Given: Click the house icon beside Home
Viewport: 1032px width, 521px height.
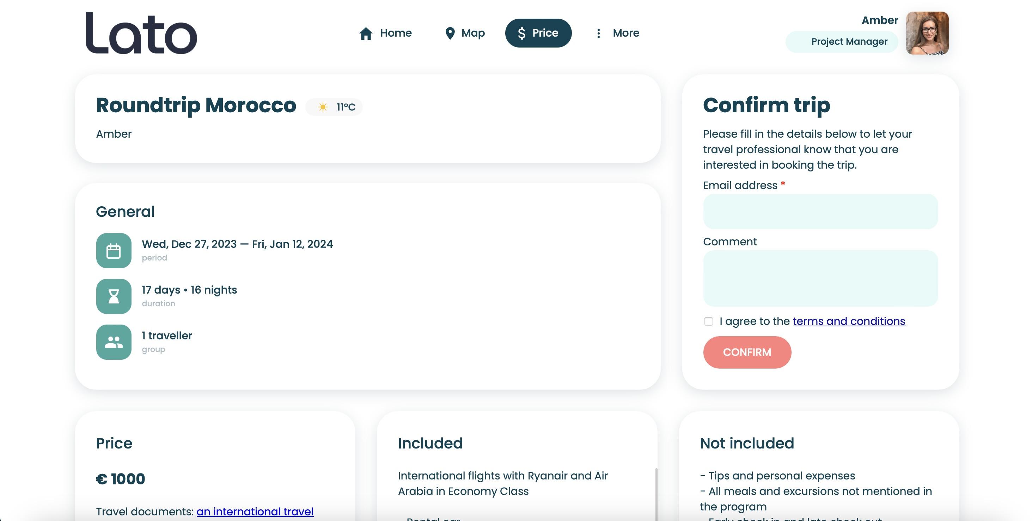Looking at the screenshot, I should point(366,33).
